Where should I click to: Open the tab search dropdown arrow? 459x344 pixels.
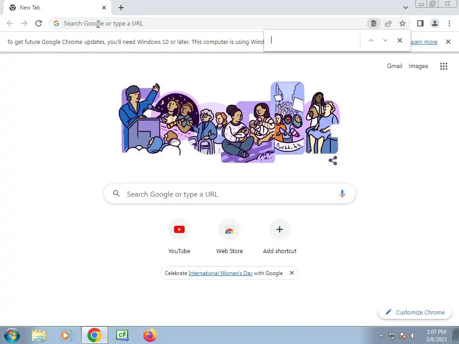(405, 8)
